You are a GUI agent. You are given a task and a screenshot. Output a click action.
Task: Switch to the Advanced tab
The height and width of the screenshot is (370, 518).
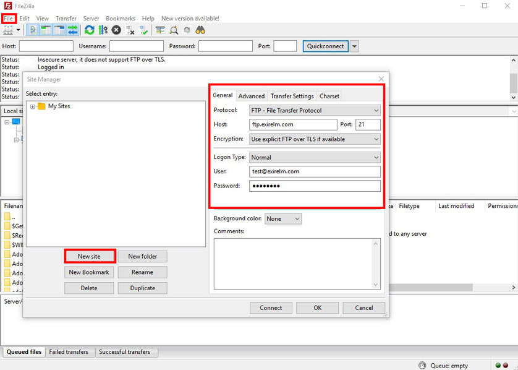[252, 96]
